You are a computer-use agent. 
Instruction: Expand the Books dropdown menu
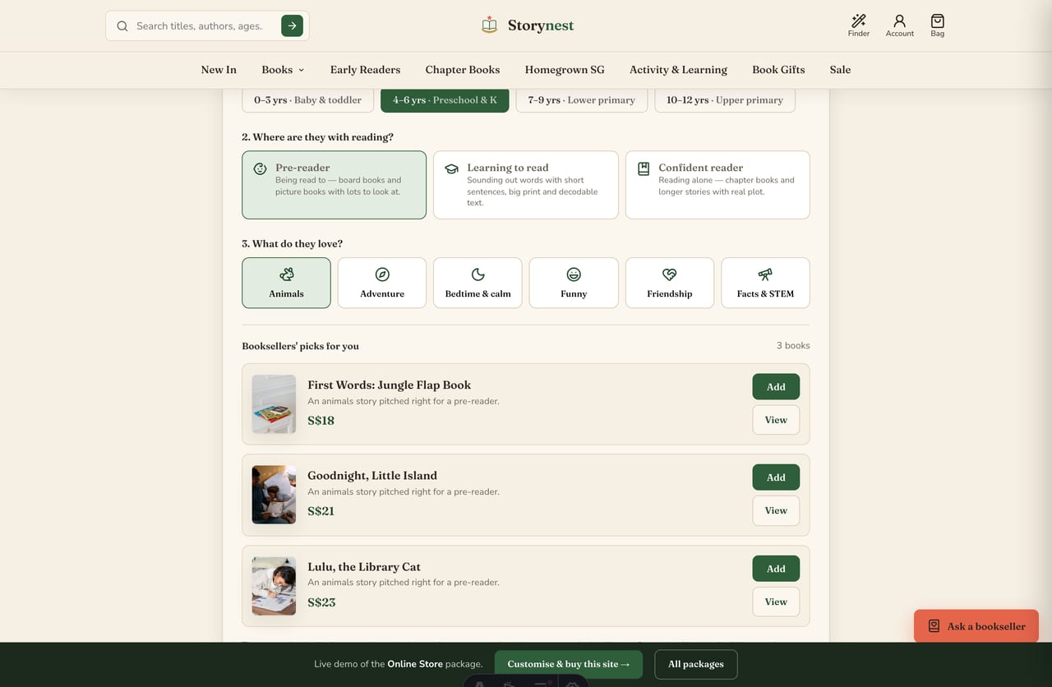tap(283, 70)
